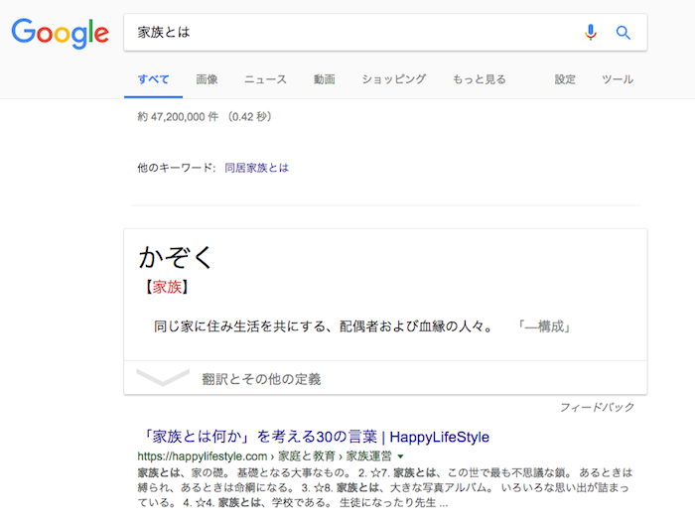Click the ツール button

tap(618, 79)
